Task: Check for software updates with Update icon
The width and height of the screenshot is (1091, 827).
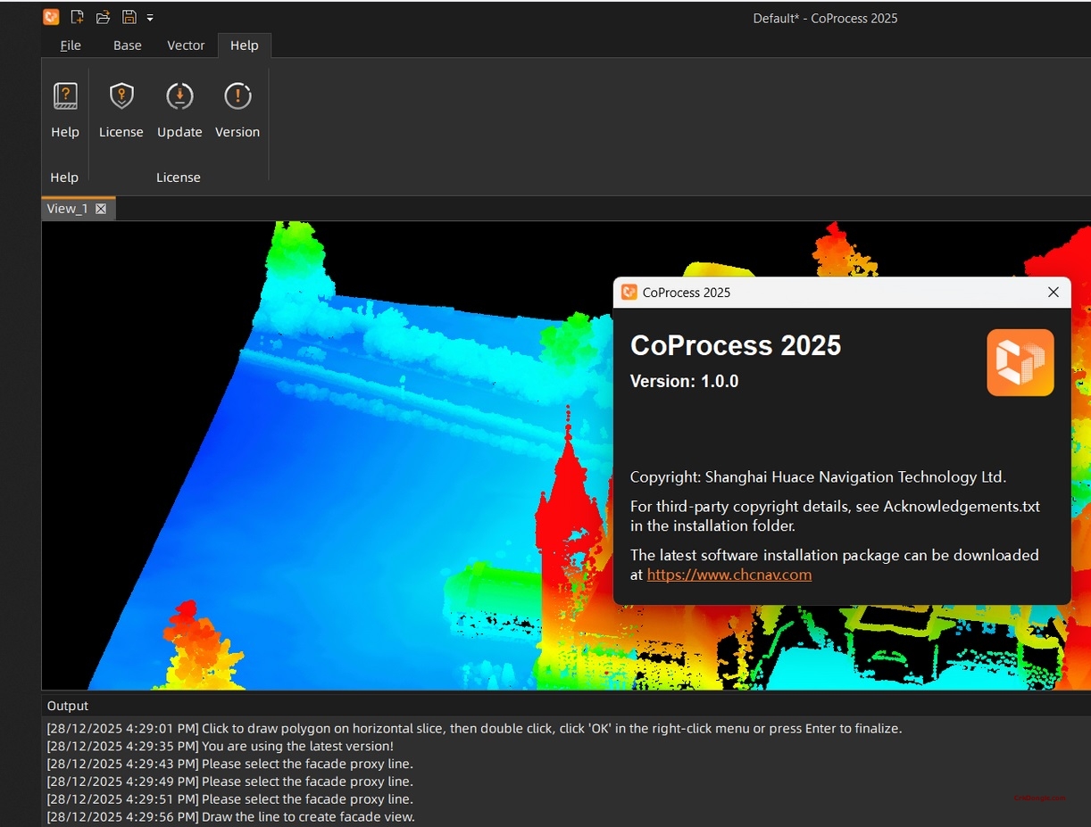Action: point(179,95)
